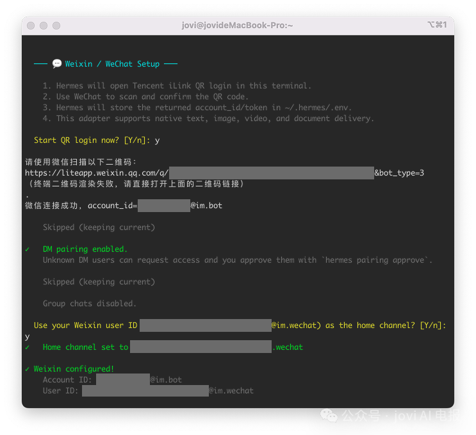The width and height of the screenshot is (476, 435).
Task: Click the first 'Skipped (keeping current)' line
Action: 99,227
